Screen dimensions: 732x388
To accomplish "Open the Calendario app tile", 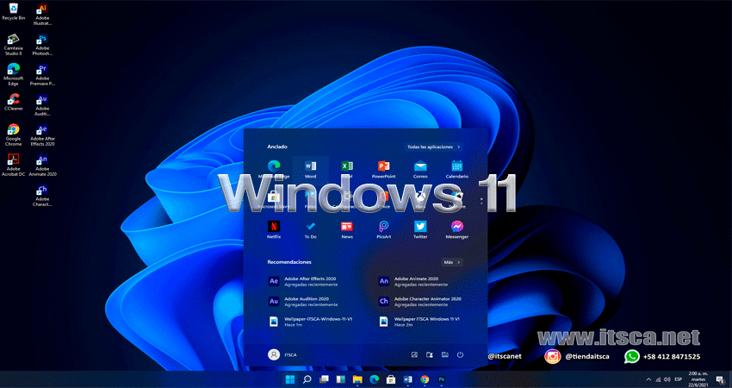I will (x=457, y=167).
